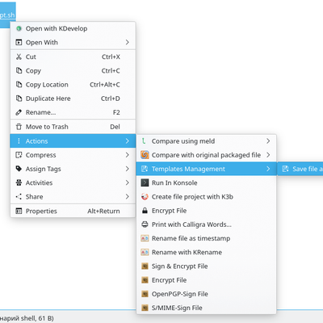Click the printer icon for Calligra Words
The image size is (323, 323).
click(x=145, y=224)
